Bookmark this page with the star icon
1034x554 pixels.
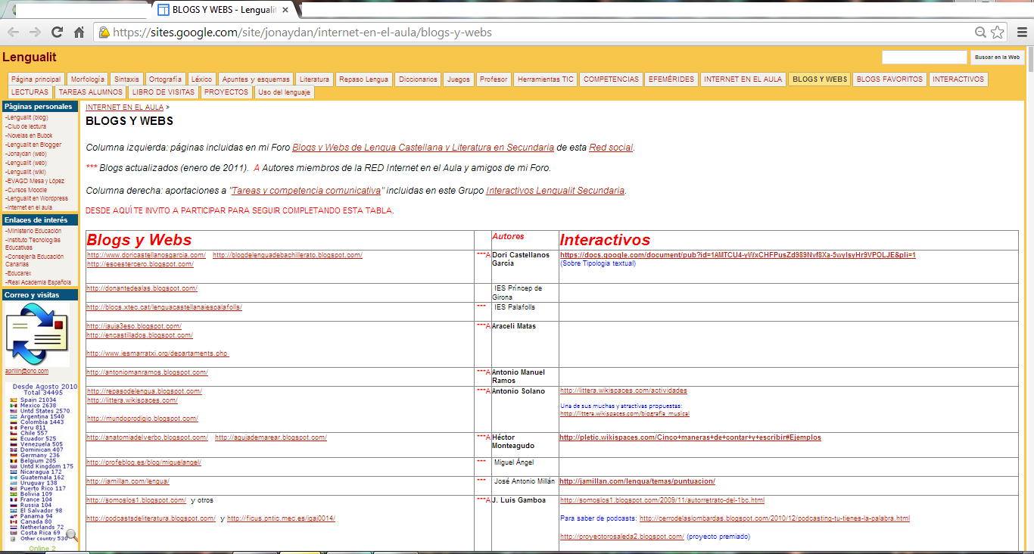click(x=998, y=33)
